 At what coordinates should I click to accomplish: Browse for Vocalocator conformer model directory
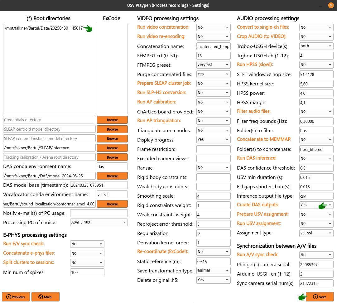click(x=112, y=204)
